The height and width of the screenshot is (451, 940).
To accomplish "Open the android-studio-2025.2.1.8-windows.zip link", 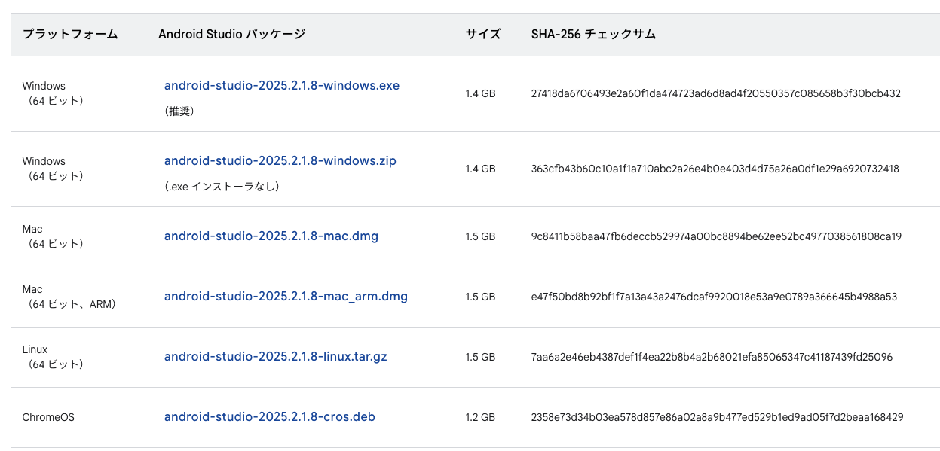I will coord(280,160).
